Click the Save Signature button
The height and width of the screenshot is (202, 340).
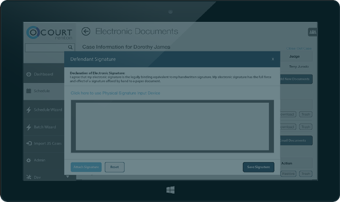[258, 167]
